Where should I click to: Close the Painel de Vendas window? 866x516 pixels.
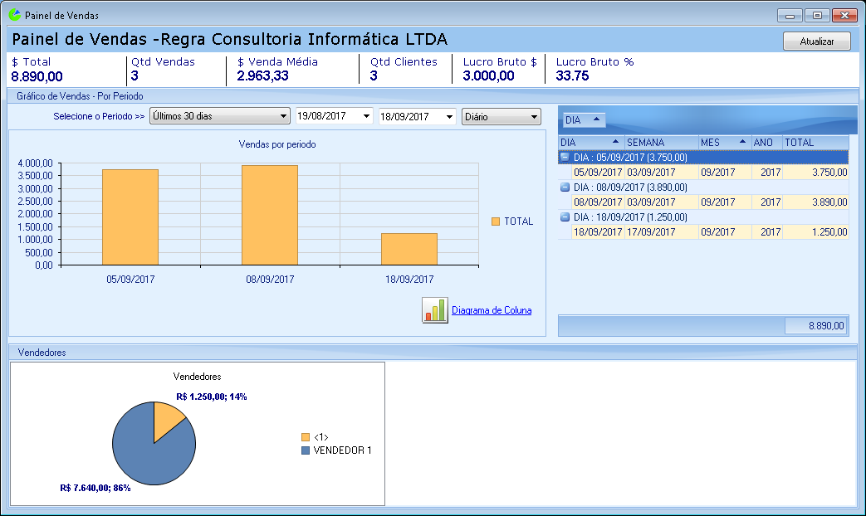click(x=844, y=16)
